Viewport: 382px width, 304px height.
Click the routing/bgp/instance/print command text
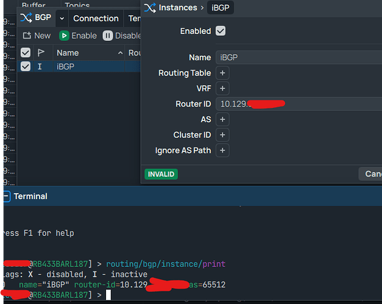tap(166, 264)
